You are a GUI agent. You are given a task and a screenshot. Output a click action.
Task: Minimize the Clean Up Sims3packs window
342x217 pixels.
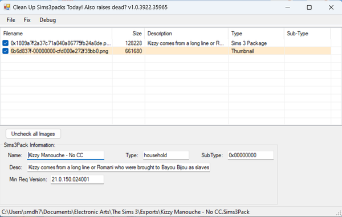pyautogui.click(x=288, y=7)
